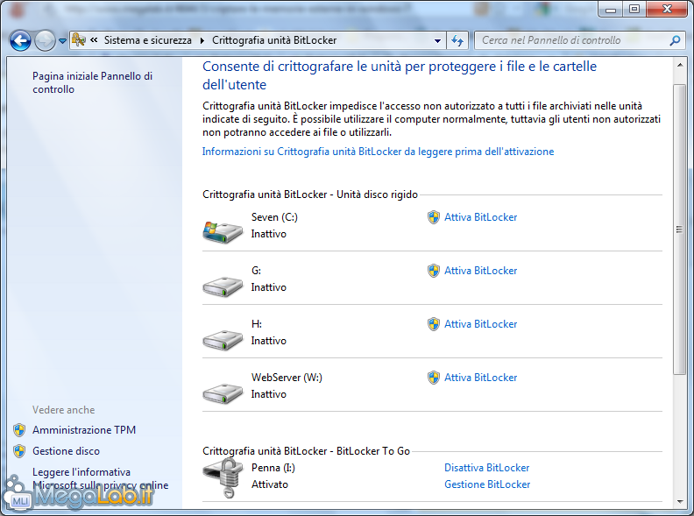Click Attiva BitLocker for H: drive
The width and height of the screenshot is (694, 516).
(x=481, y=324)
